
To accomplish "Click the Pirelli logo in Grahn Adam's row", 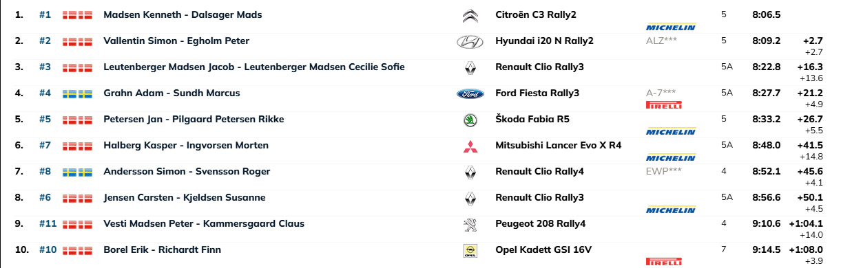I will pos(664,105).
